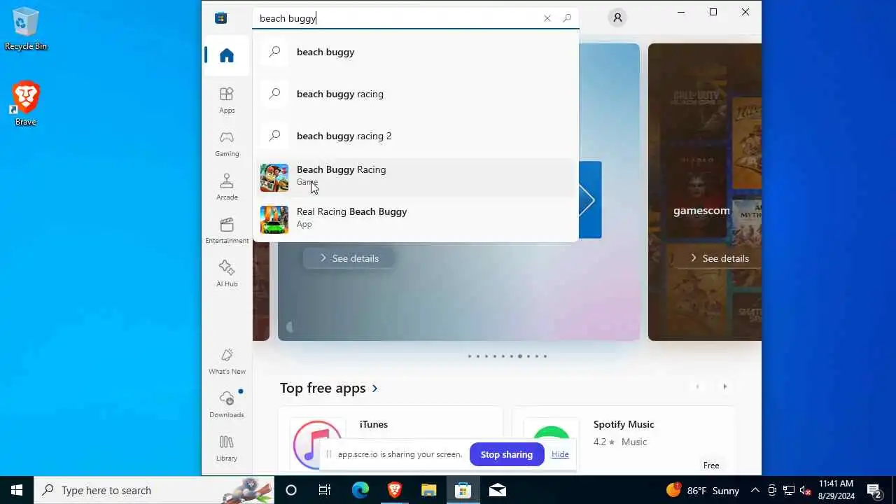Launch Microsoft Edge from the taskbar
The height and width of the screenshot is (504, 896).
(x=360, y=490)
